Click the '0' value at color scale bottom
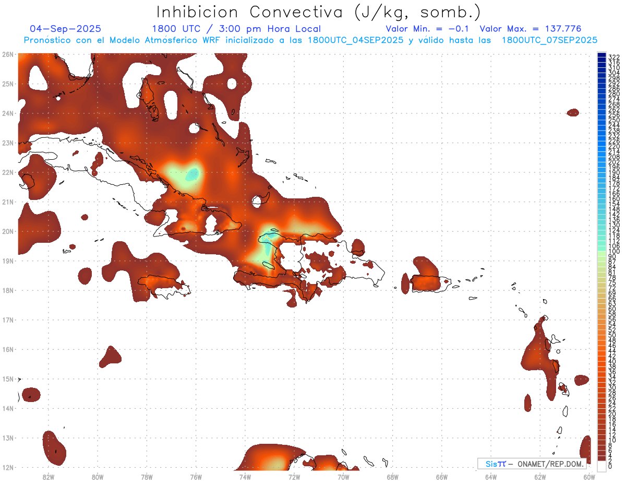Screen dimensions: 626x484 click(x=611, y=466)
